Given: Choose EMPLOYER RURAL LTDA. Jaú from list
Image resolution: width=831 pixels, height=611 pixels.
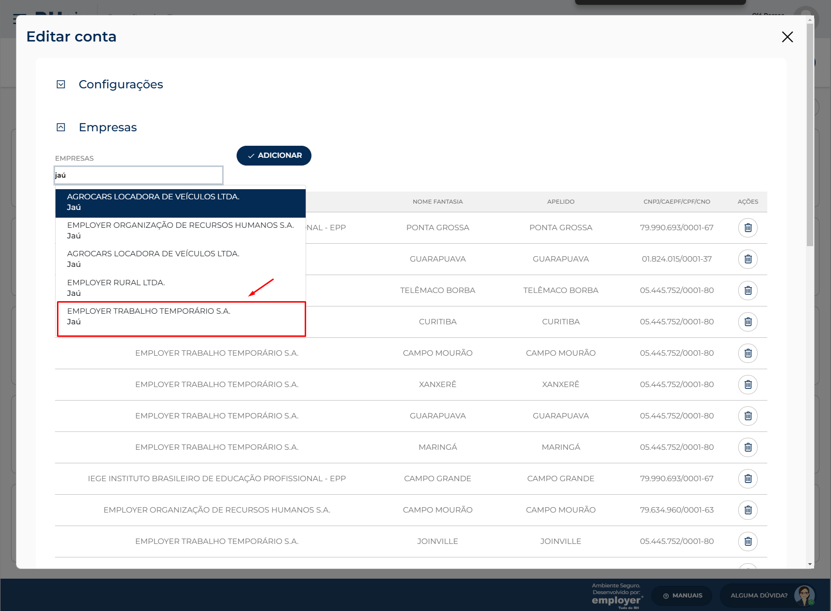Looking at the screenshot, I should tap(181, 288).
